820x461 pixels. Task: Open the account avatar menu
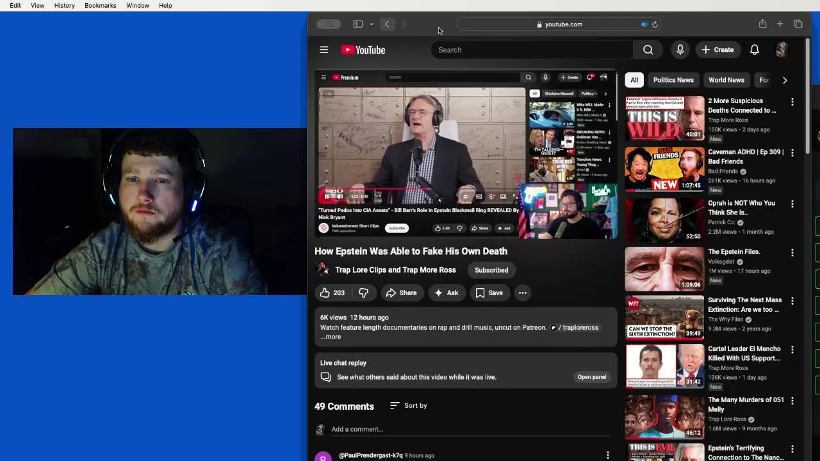781,50
